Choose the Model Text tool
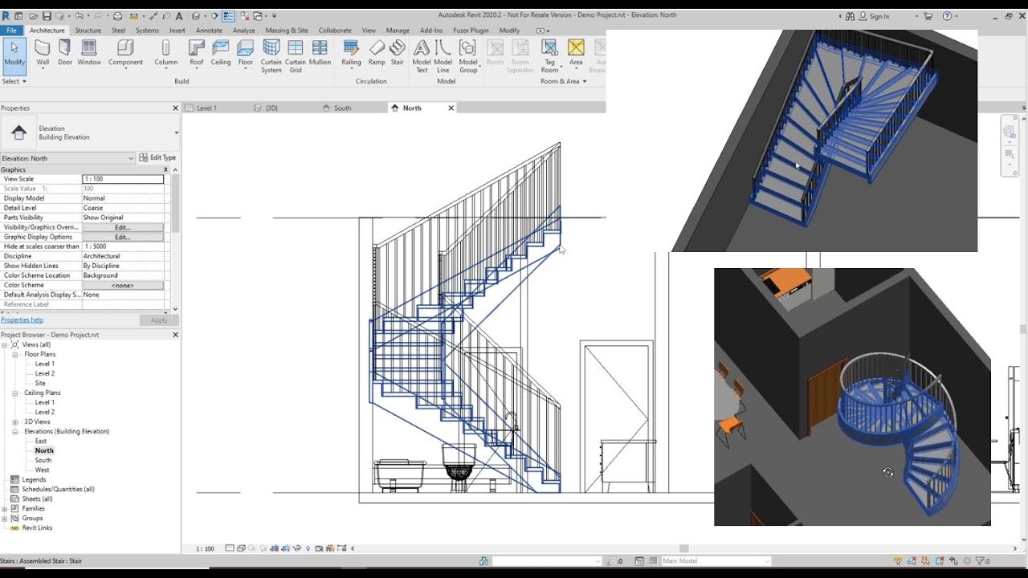Image resolution: width=1028 pixels, height=578 pixels. click(422, 56)
